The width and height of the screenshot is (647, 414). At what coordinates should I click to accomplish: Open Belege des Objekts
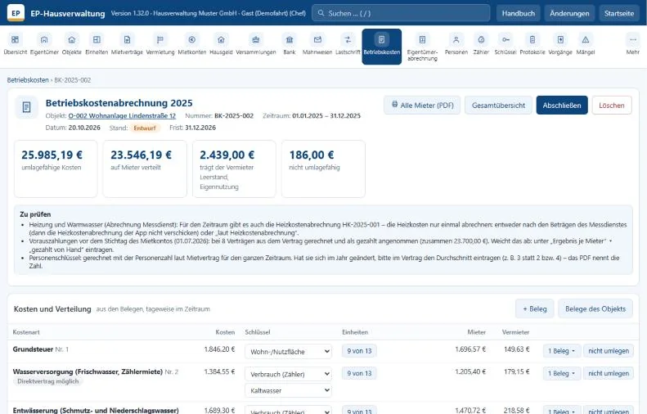pos(595,308)
